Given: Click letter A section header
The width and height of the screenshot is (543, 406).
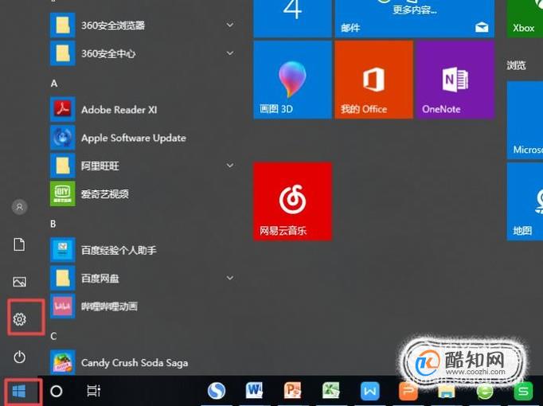Looking at the screenshot, I should pos(54,84).
